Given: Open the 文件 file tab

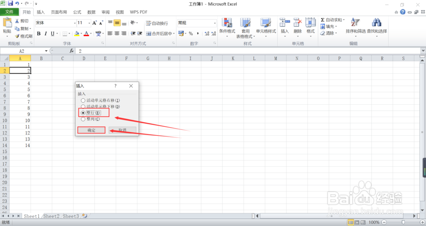Looking at the screenshot, I should (9, 12).
